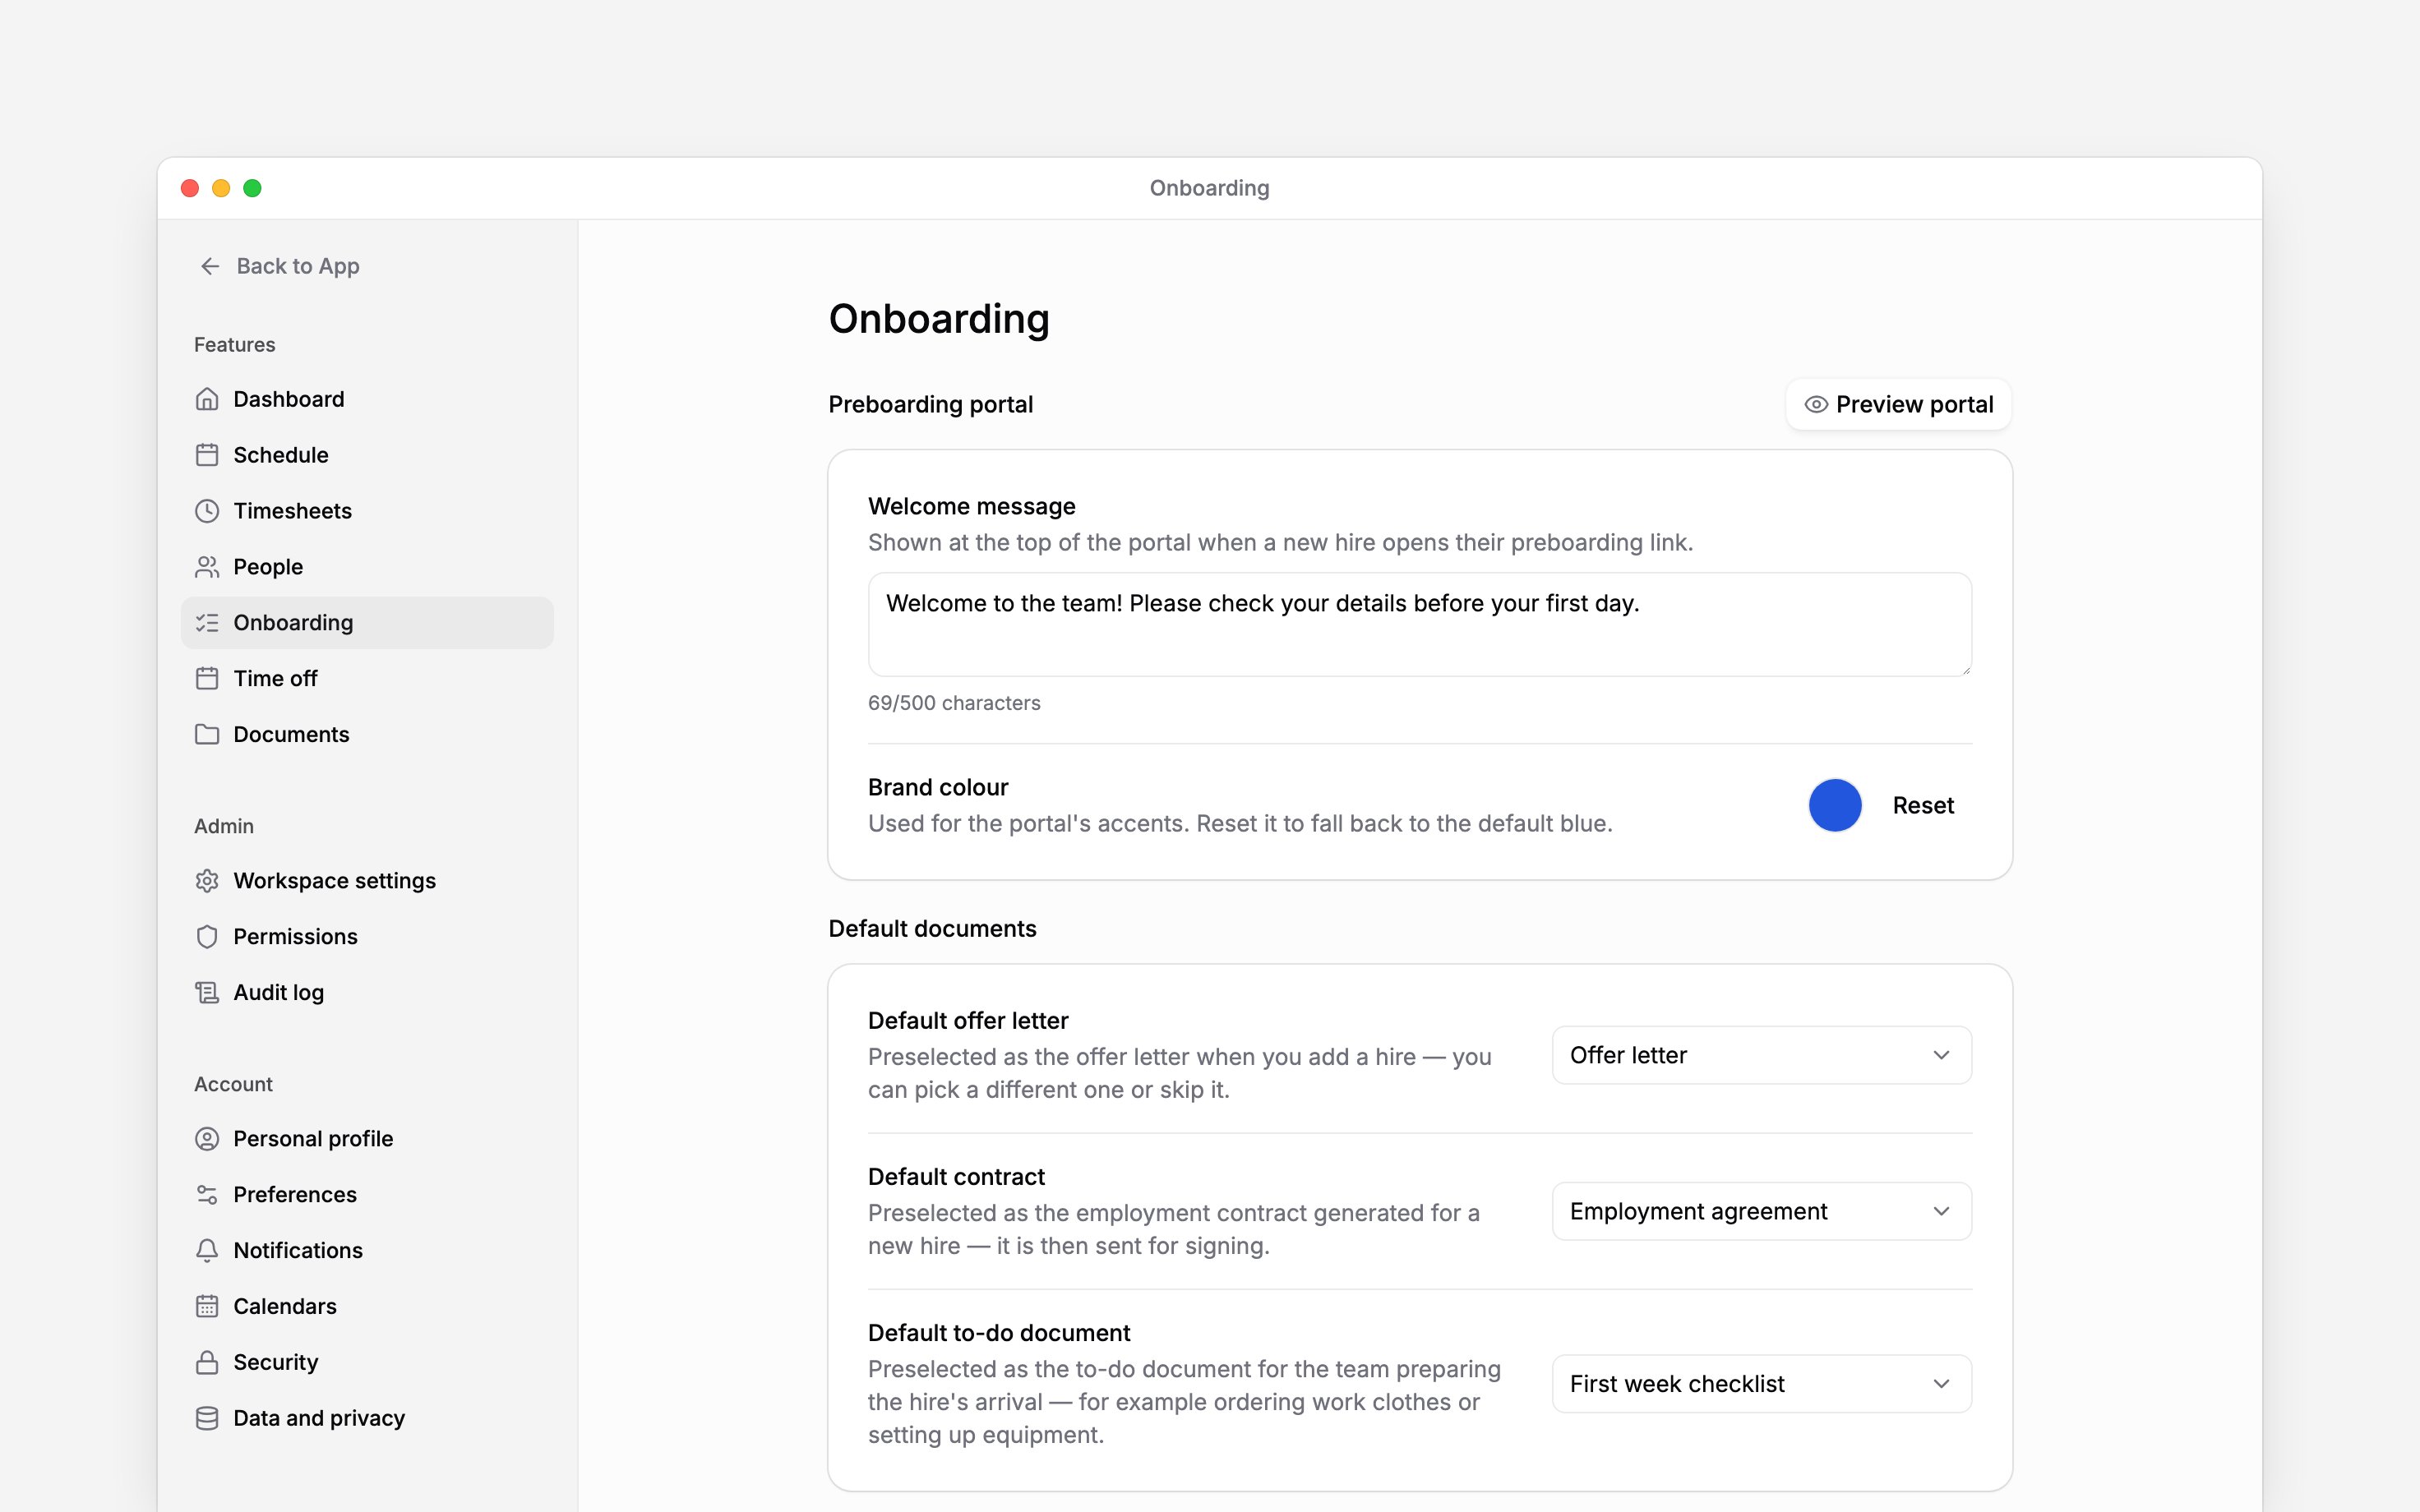
Task: Open the Notifications settings
Action: 367,1251
